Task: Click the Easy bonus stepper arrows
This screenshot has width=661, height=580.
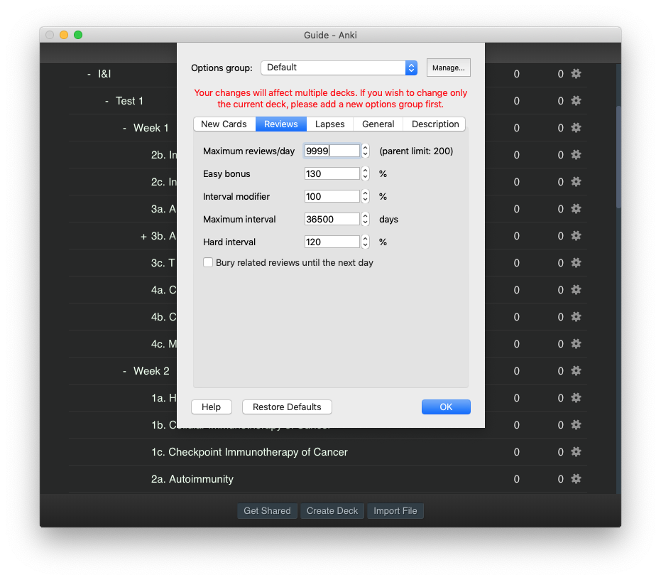Action: [365, 173]
